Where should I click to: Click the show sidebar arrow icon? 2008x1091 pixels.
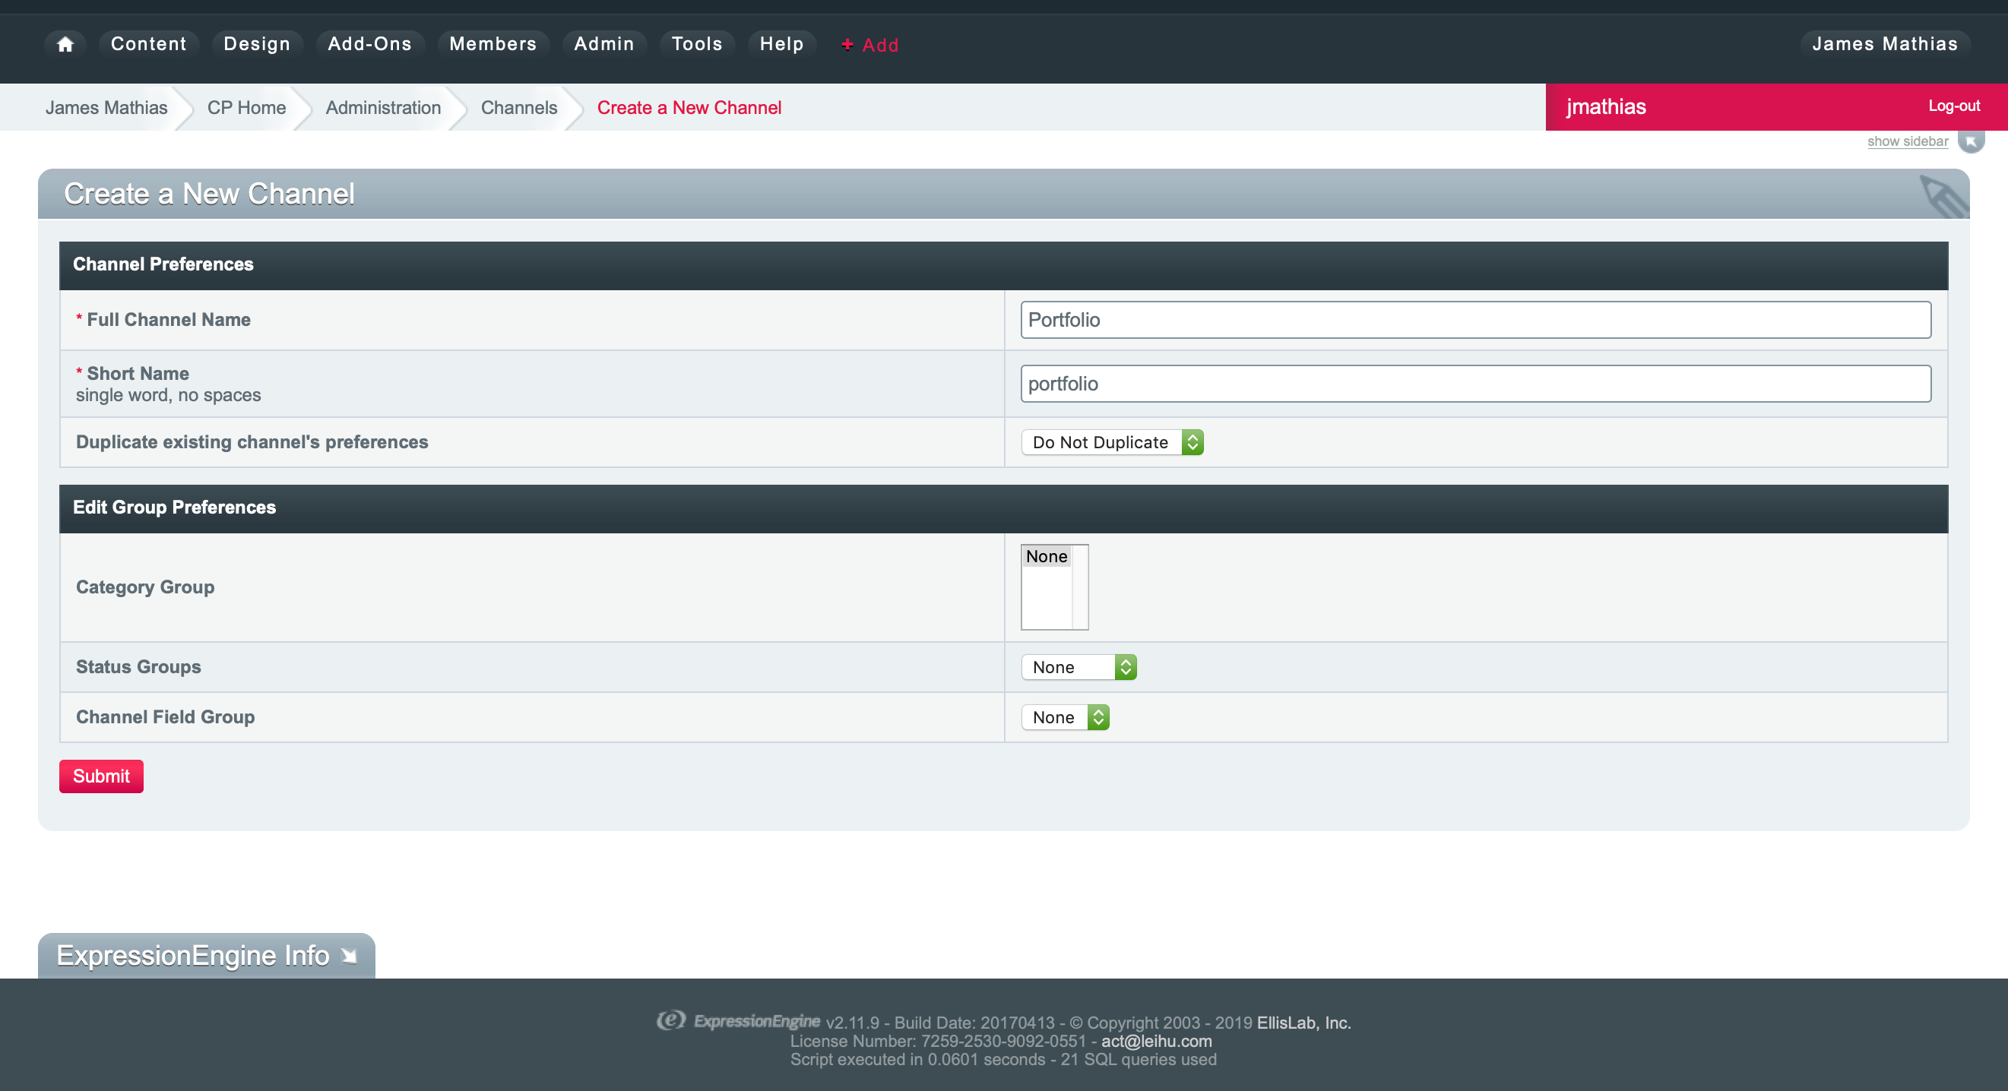(x=1971, y=141)
